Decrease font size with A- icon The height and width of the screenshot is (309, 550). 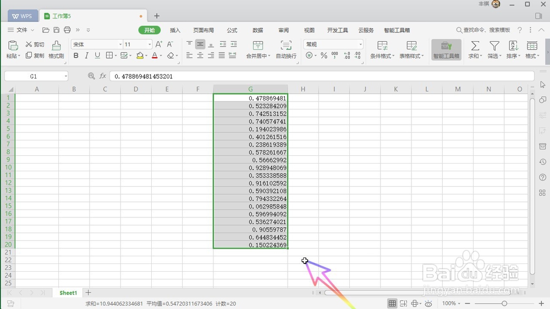pos(170,44)
